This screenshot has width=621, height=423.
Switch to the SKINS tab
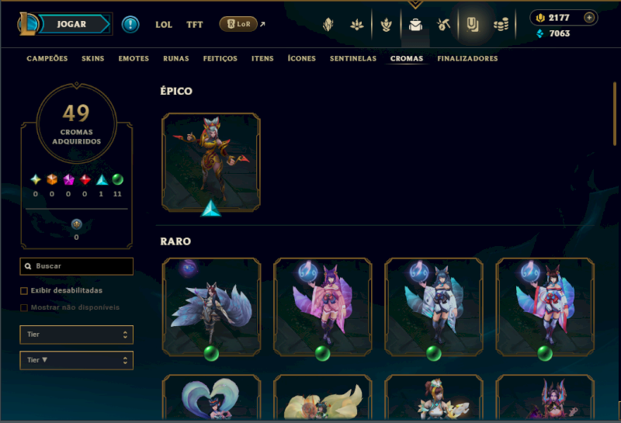point(92,59)
